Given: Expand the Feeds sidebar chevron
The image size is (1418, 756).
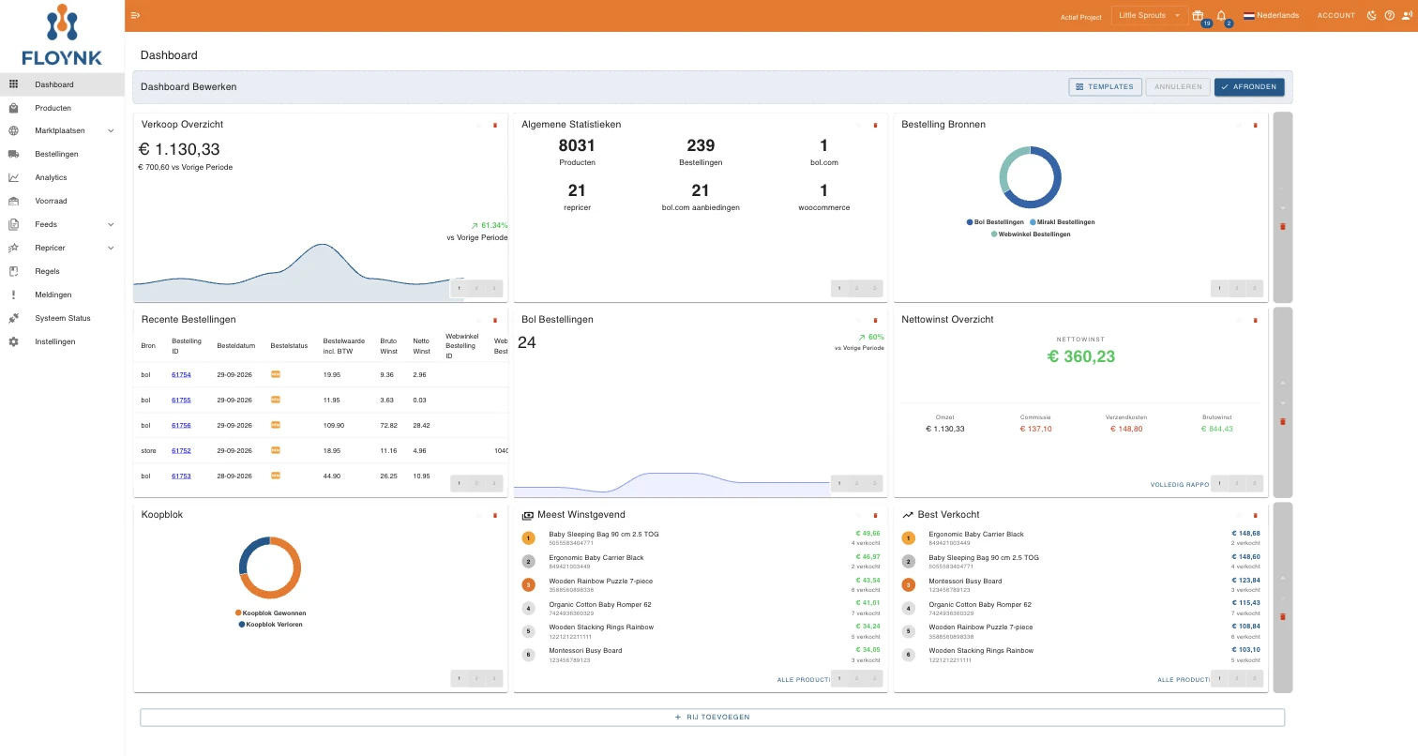Looking at the screenshot, I should (x=111, y=225).
